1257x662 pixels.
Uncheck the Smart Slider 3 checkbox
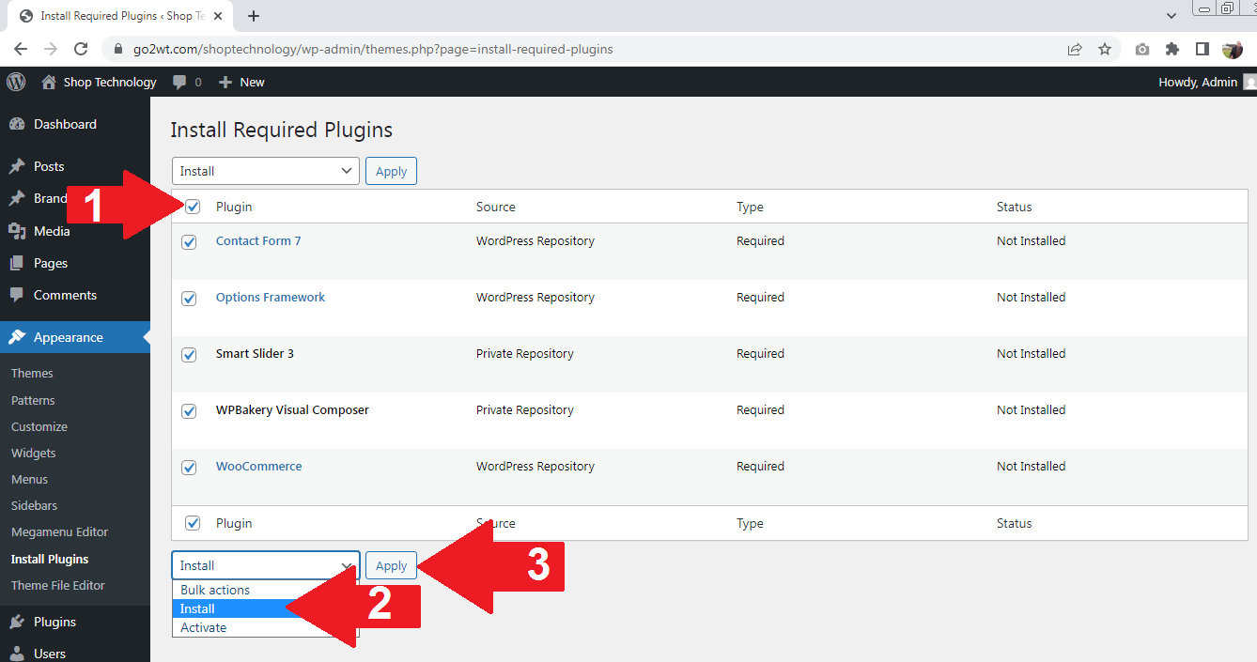(x=189, y=355)
